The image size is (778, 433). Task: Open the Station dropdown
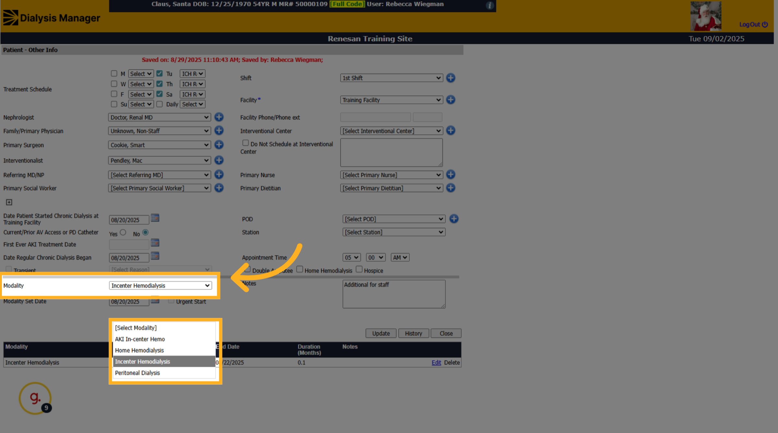pyautogui.click(x=394, y=232)
